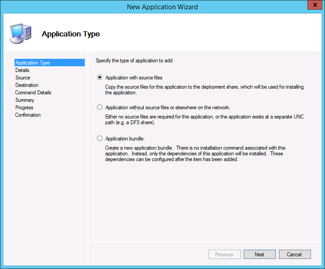325x269 pixels.
Task: Select the Destination step in sidebar
Action: click(27, 85)
